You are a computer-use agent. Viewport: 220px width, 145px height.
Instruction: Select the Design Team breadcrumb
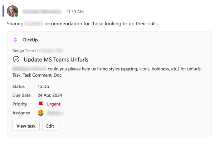click(23, 51)
